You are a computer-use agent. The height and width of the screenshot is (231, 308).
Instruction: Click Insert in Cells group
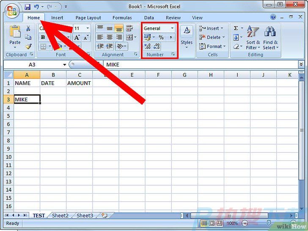click(211, 28)
